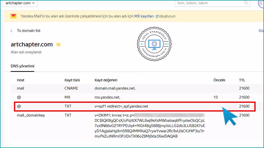
Task: Click the Host column header
Action: coord(21,80)
